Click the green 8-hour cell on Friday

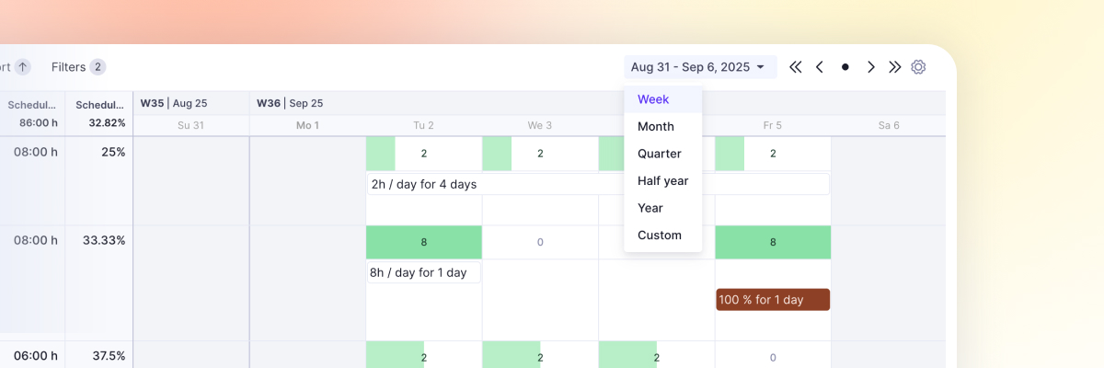pos(773,243)
